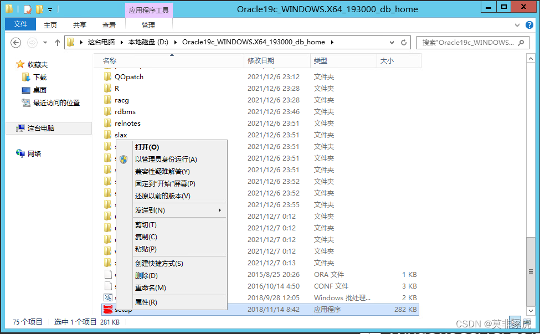Screen dimensions: 540x334
Task: Click the search magnifier icon
Action: click(521, 42)
